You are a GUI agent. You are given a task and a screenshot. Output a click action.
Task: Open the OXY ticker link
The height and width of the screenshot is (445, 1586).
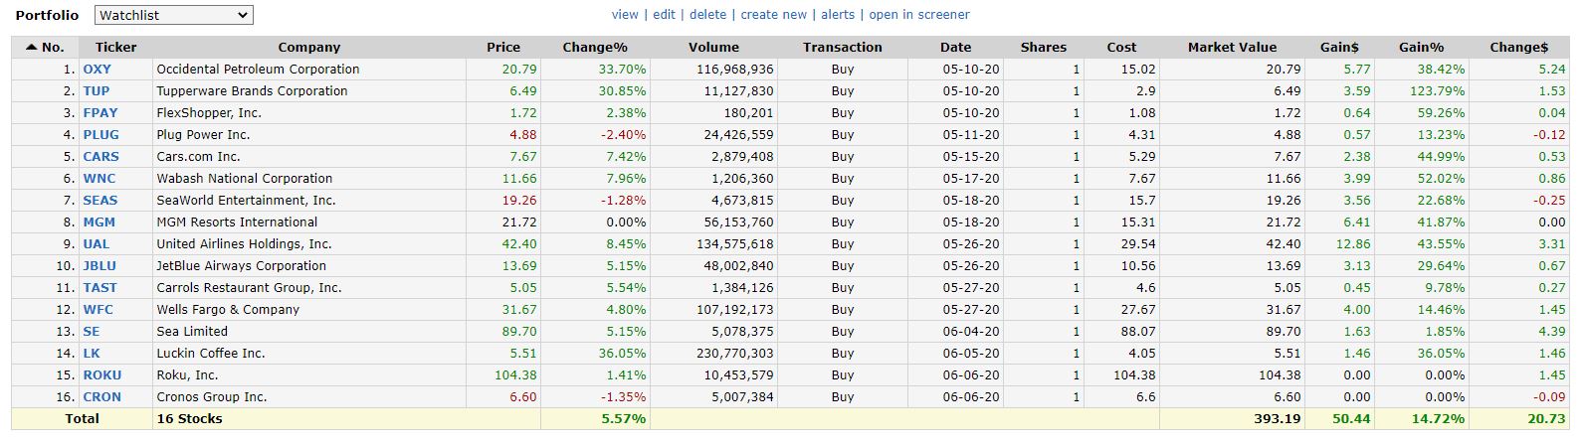(x=98, y=70)
